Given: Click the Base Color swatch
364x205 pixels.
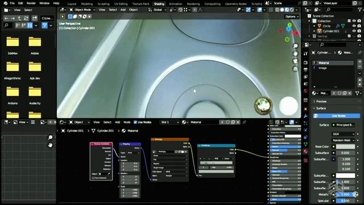Looking at the screenshot, I should pos(345,147).
